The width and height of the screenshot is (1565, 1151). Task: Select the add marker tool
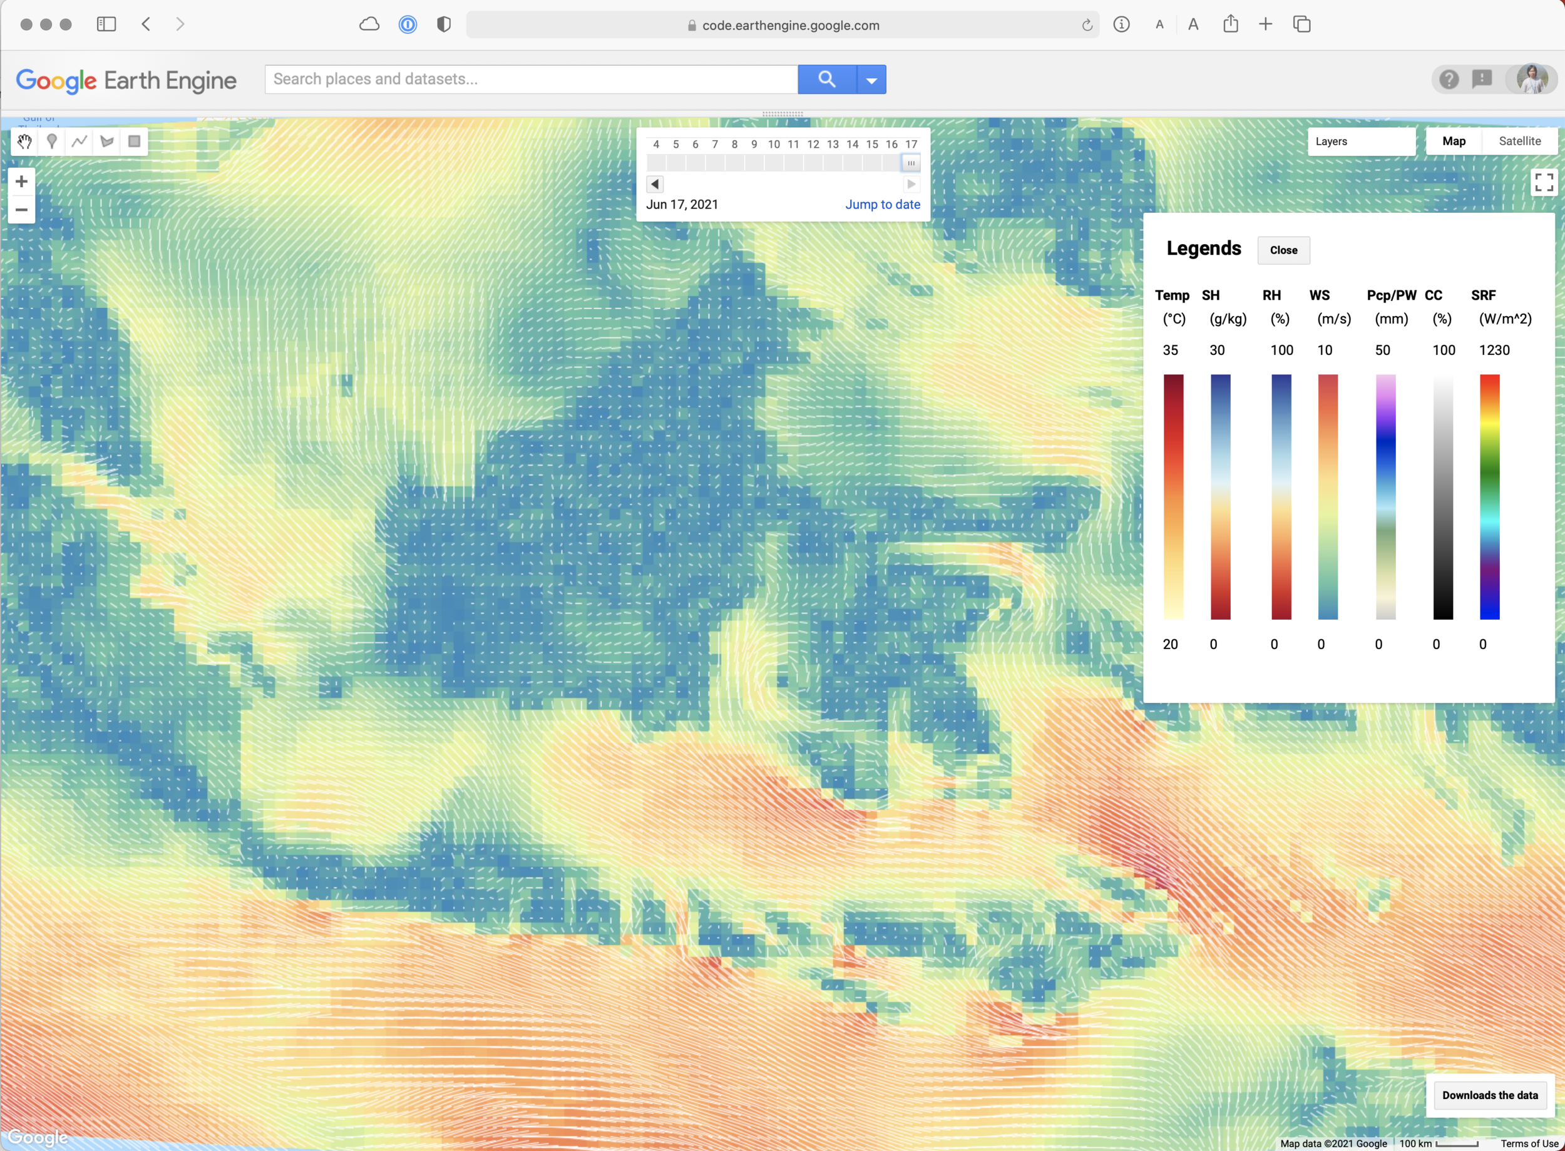pos(51,142)
